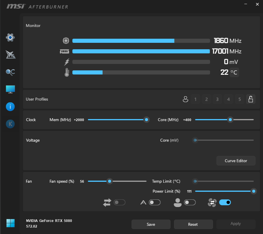Open settings via the gear icon in sidebar

tap(10, 38)
